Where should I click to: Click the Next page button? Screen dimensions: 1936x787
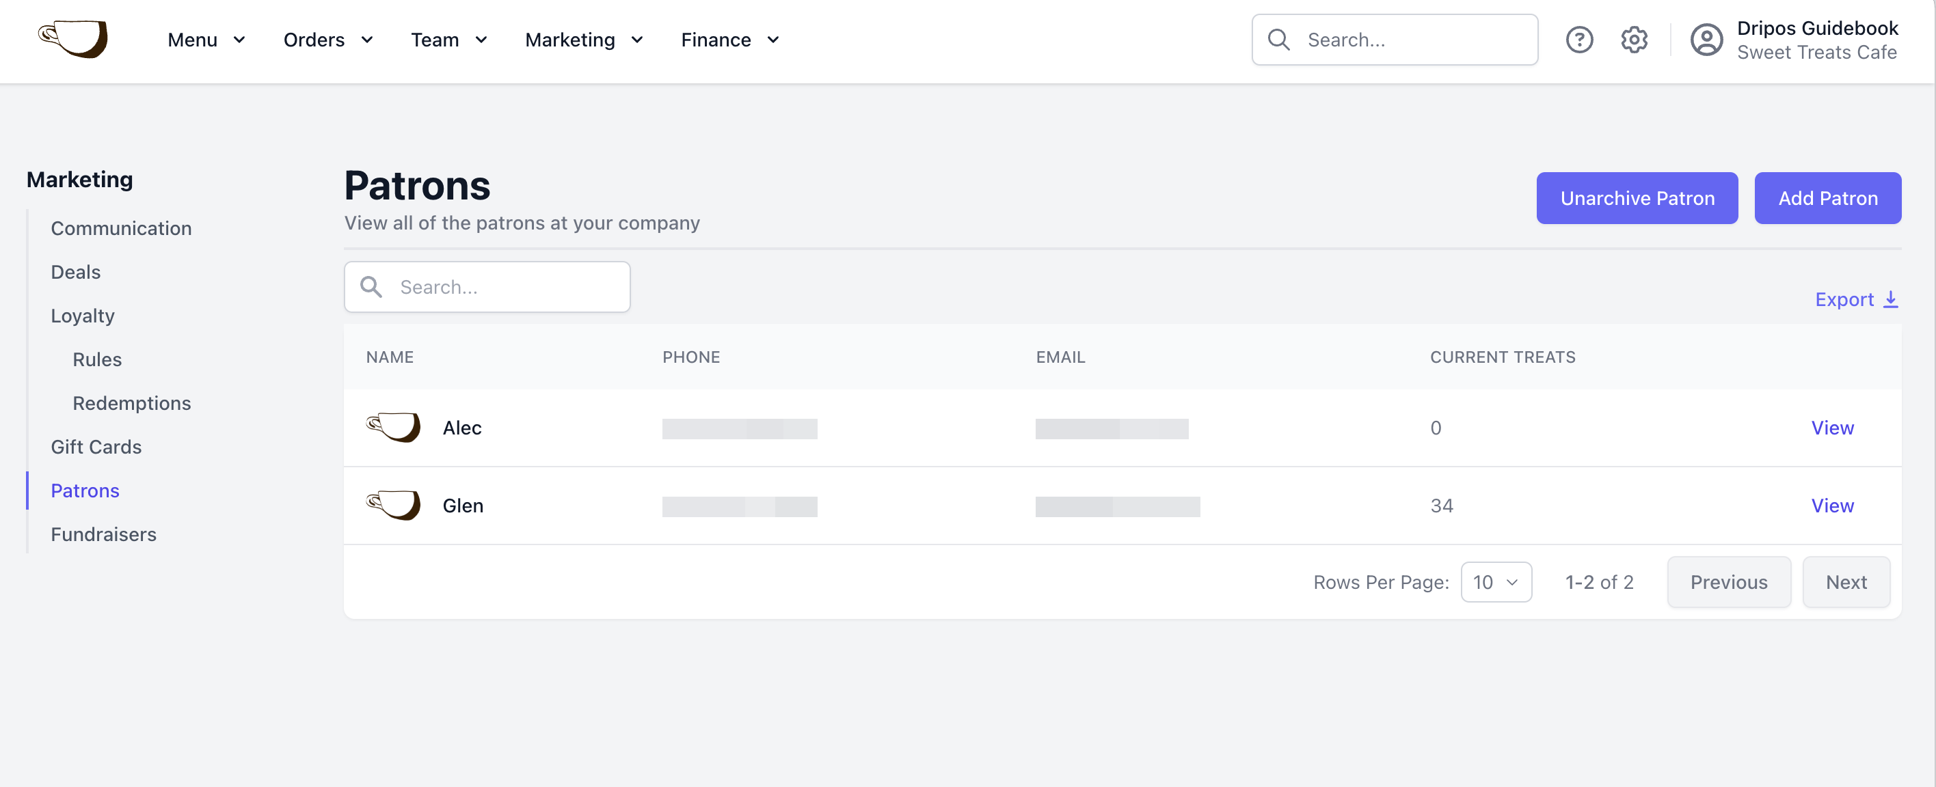1846,582
